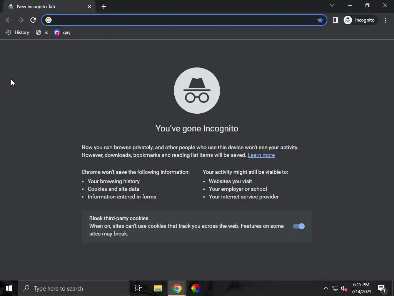Open the 'is' bookmark
394x296 pixels.
pos(42,32)
